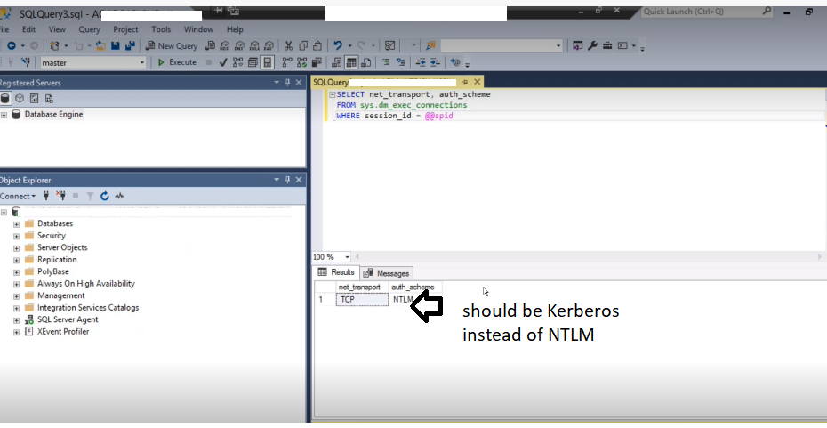Select Results to Text mode
This screenshot has width=827, height=428.
(x=336, y=62)
